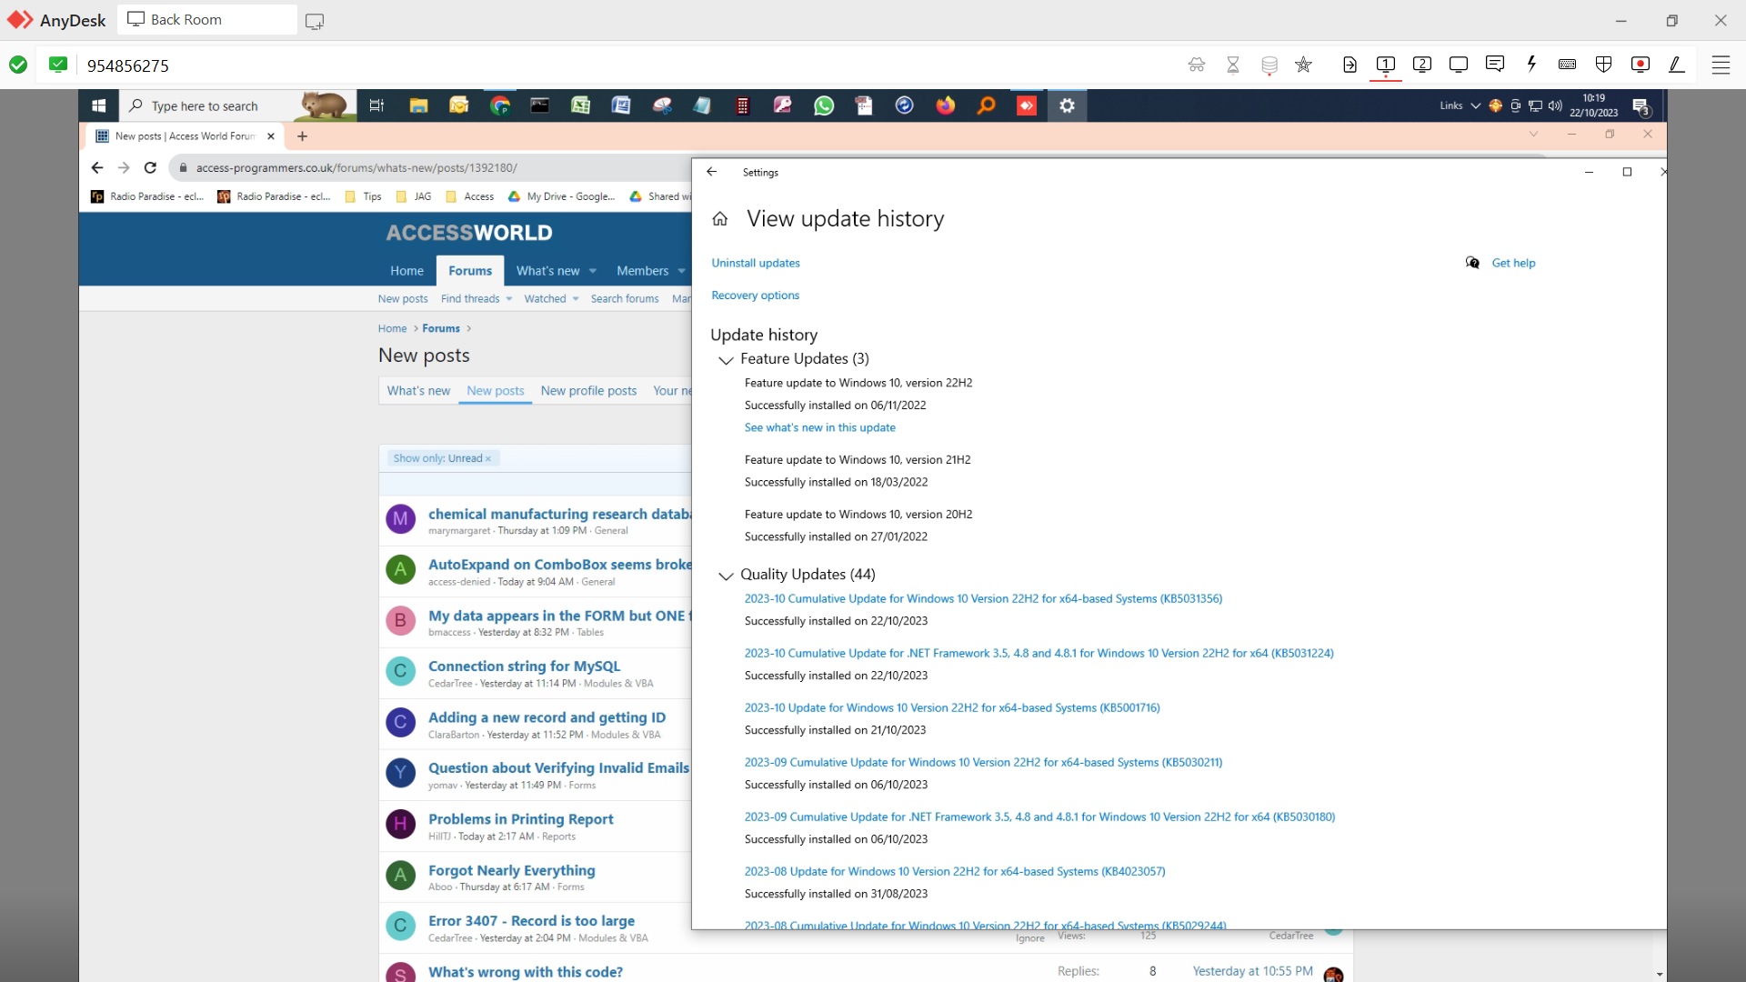The width and height of the screenshot is (1746, 982).
Task: Click the Uninstall updates link
Action: click(755, 263)
